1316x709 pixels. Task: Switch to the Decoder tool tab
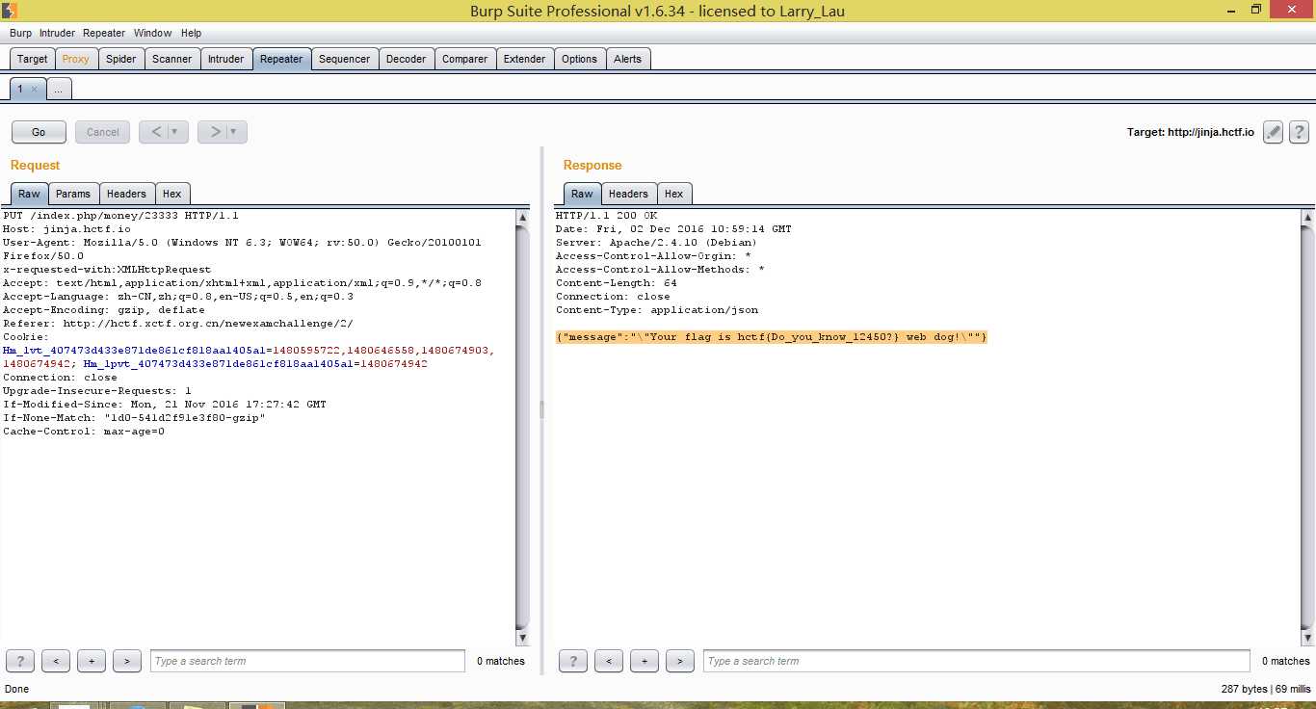coord(407,59)
